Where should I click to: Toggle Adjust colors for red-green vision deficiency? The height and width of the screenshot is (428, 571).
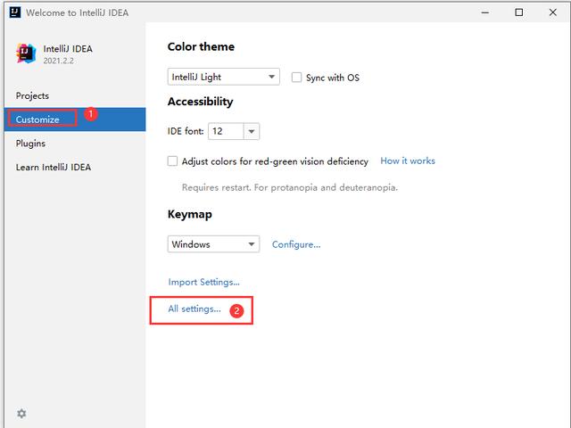click(x=172, y=160)
